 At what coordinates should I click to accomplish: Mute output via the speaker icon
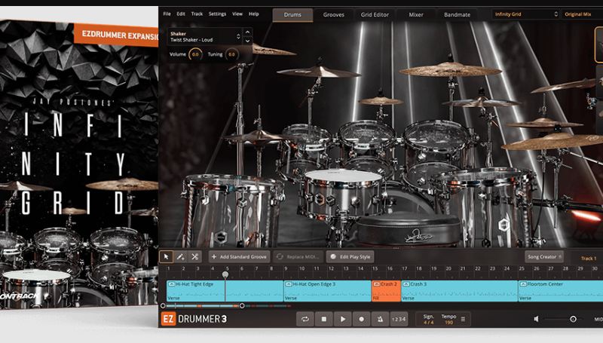537,319
